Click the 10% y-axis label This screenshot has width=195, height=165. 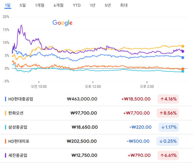coord(6,43)
